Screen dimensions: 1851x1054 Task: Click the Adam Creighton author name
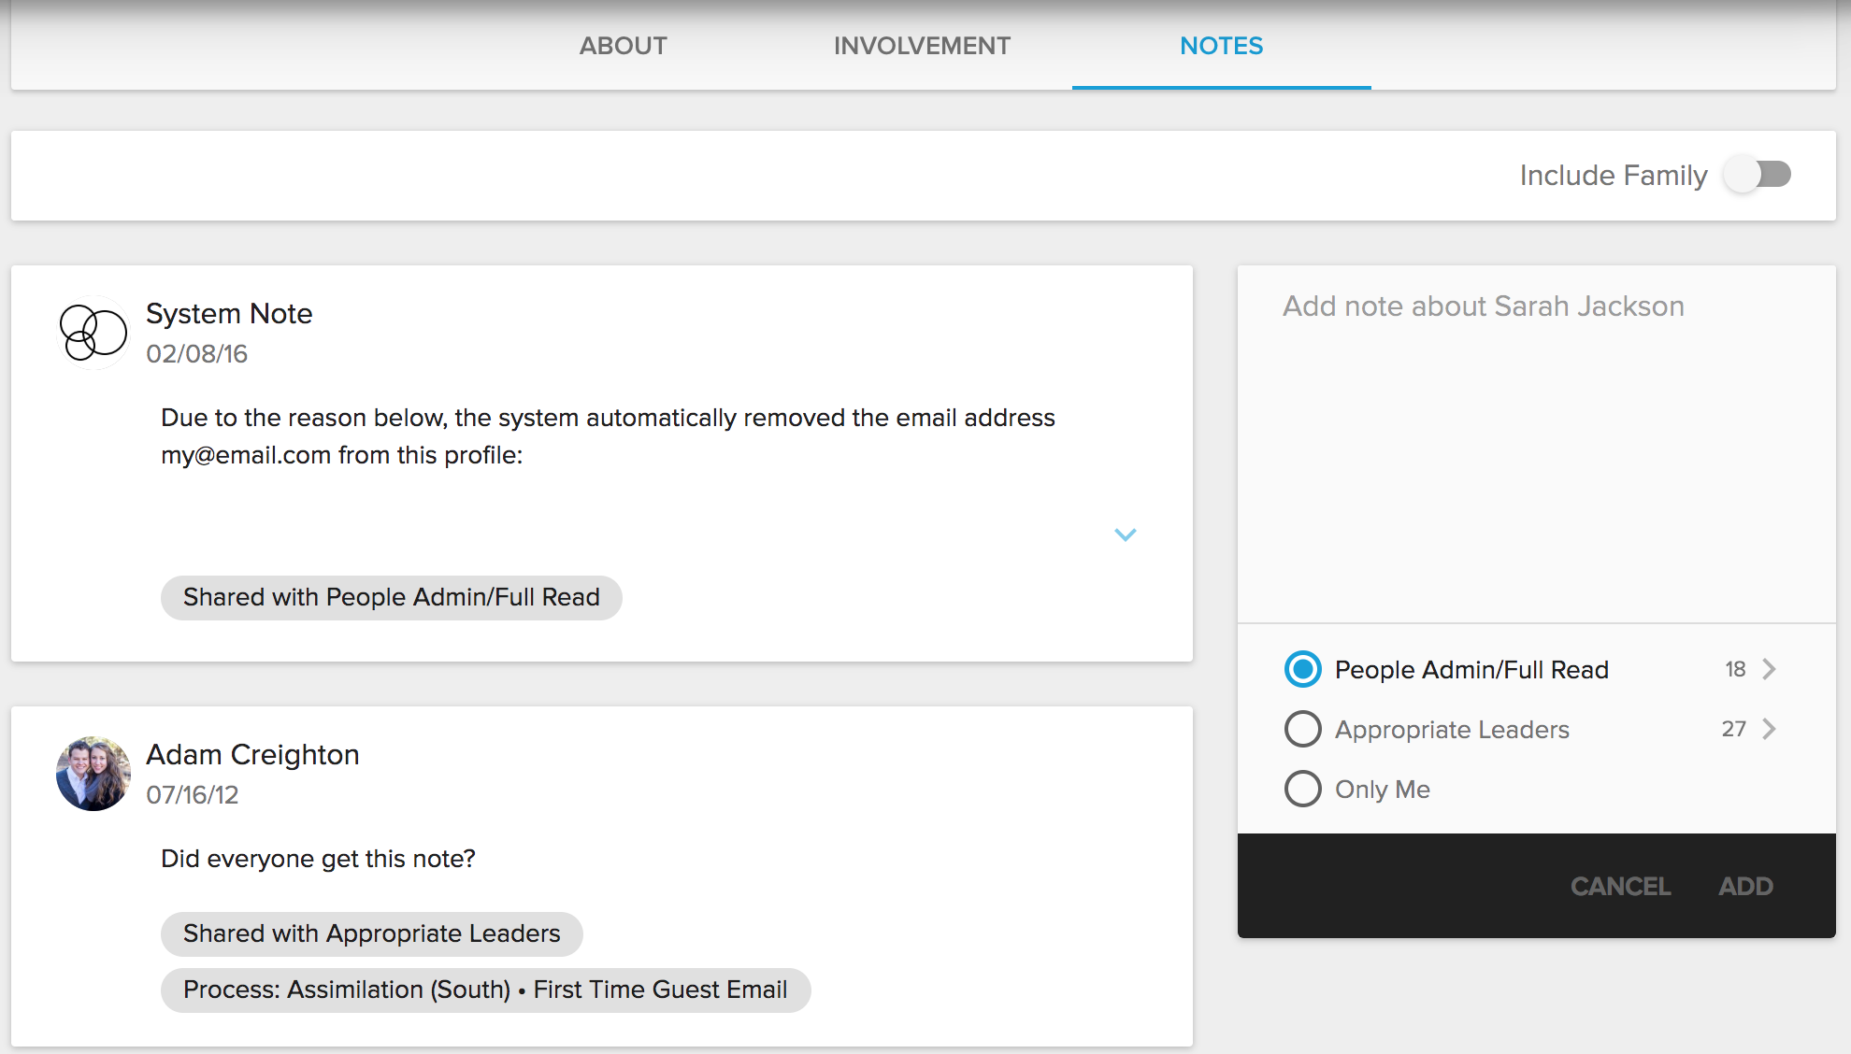252,754
